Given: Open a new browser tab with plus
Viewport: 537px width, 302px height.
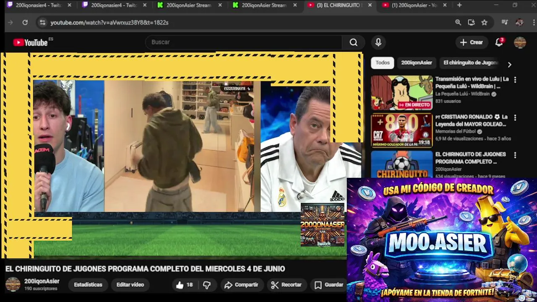Looking at the screenshot, I should (459, 5).
